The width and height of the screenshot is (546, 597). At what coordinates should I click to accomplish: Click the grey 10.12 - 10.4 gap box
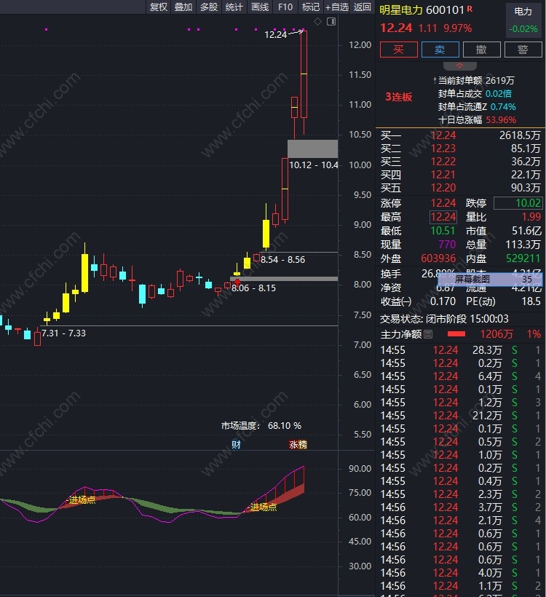[x=312, y=149]
